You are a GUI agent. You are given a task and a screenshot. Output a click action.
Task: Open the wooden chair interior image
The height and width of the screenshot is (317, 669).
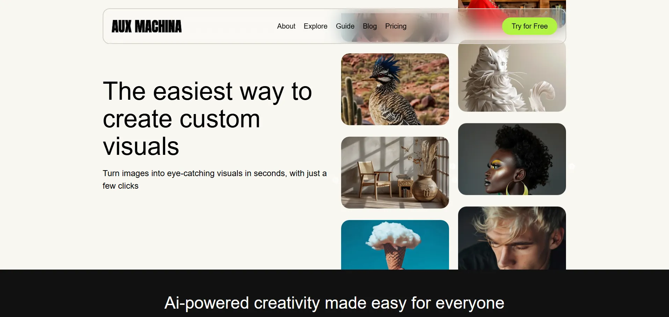tap(395, 173)
